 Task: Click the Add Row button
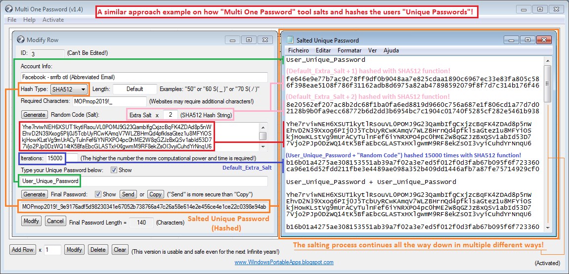[23, 250]
